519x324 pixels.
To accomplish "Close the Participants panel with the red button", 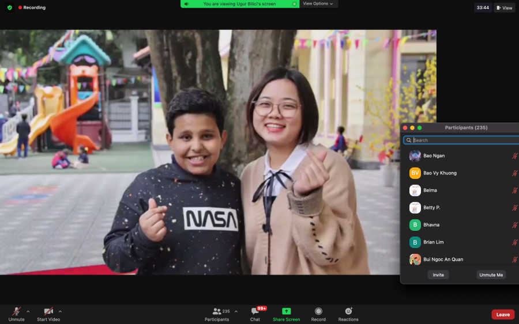I will click(x=405, y=128).
